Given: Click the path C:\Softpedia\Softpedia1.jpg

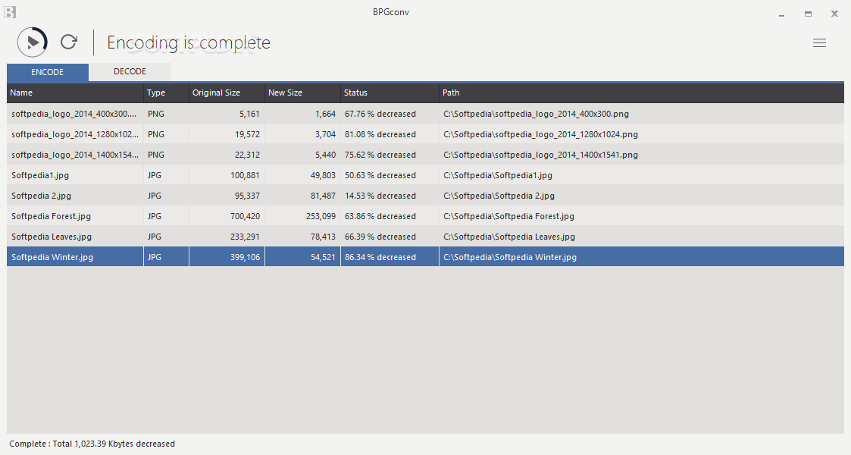Looking at the screenshot, I should pyautogui.click(x=498, y=175).
